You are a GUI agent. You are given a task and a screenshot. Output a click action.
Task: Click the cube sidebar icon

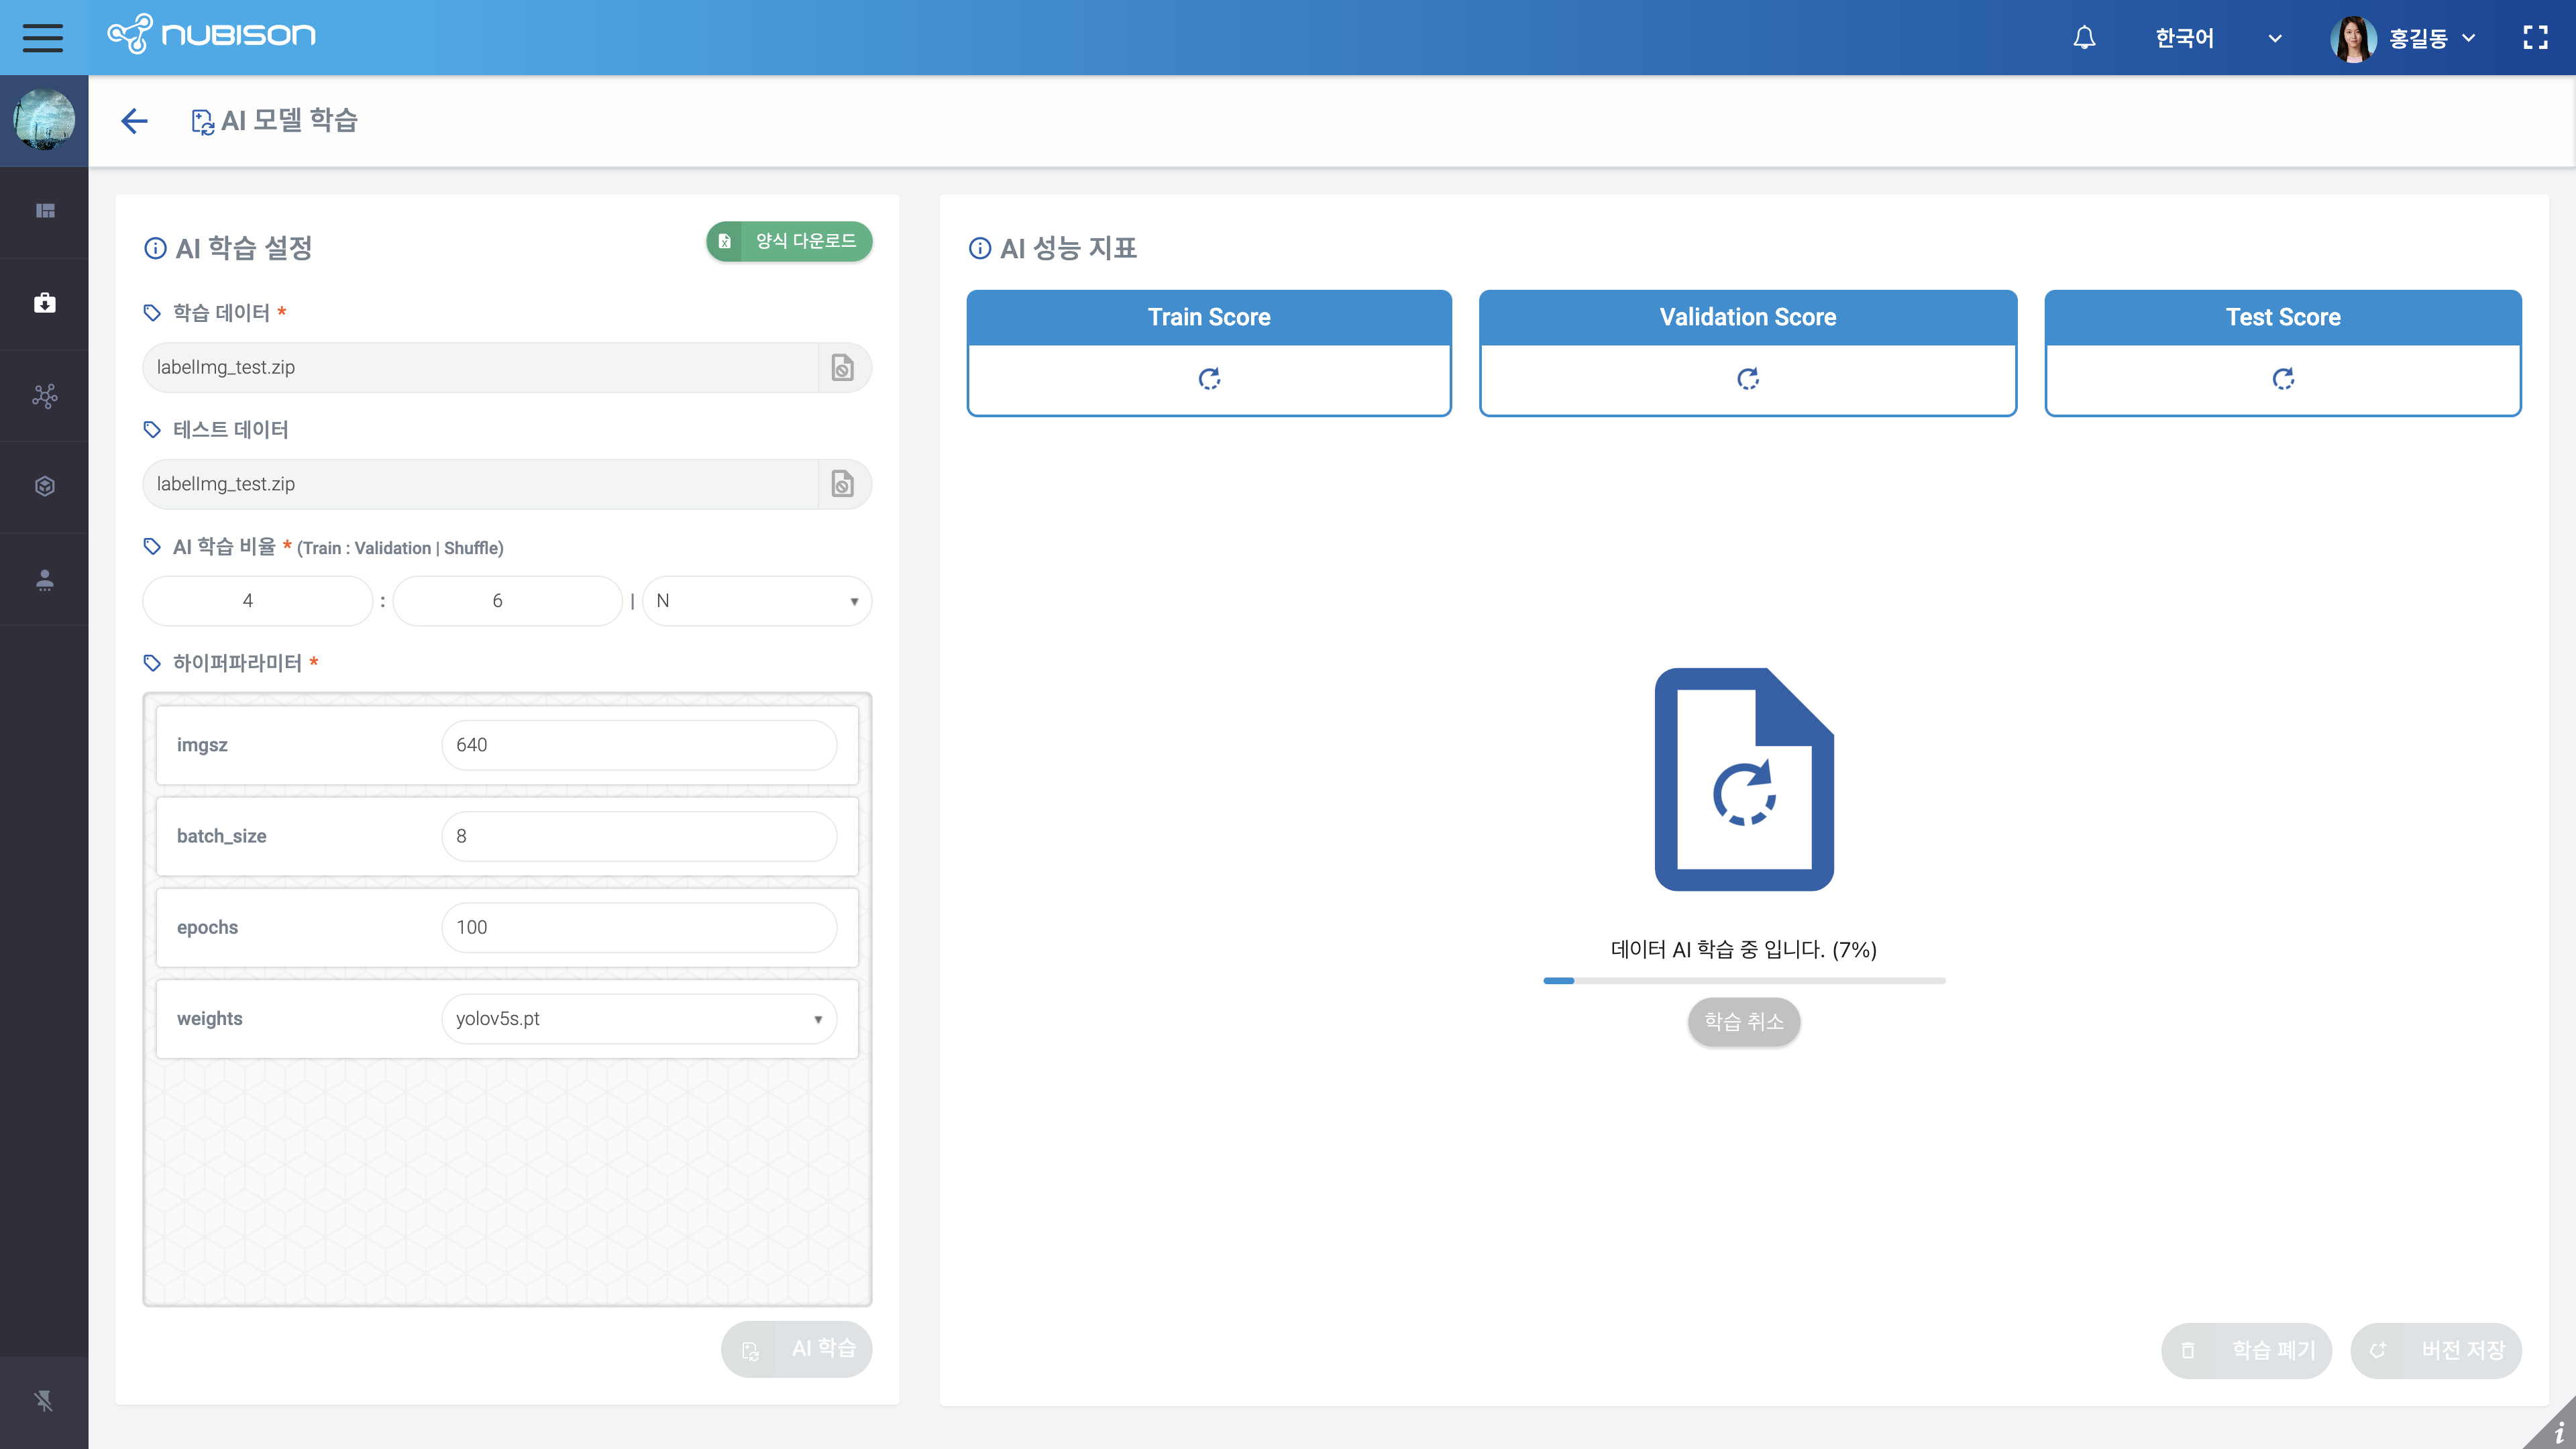point(45,486)
